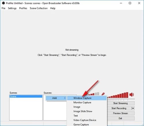Screen dimensions: 144x126
Task: Maximize the OBS window
Action: click(x=130, y=3)
